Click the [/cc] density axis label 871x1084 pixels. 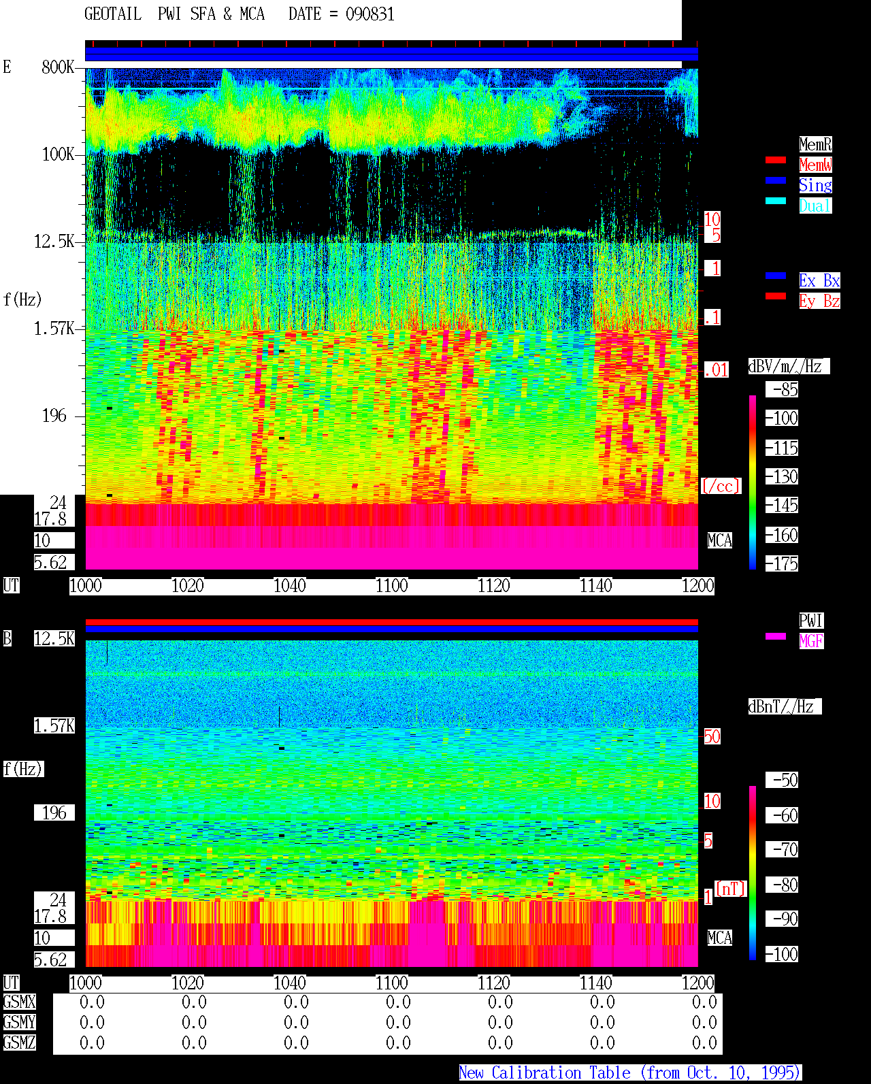click(x=721, y=486)
